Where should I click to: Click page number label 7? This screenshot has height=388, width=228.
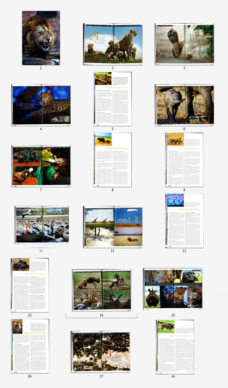[x=41, y=190]
